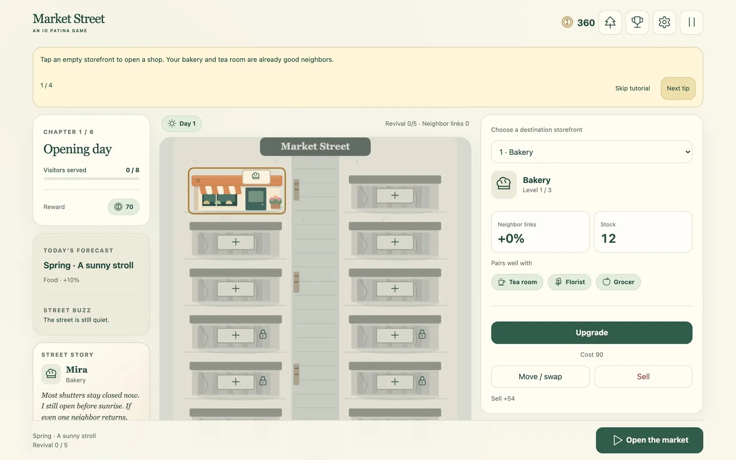The width and height of the screenshot is (736, 460).
Task: Select the Florist pairing chip
Action: pos(570,282)
